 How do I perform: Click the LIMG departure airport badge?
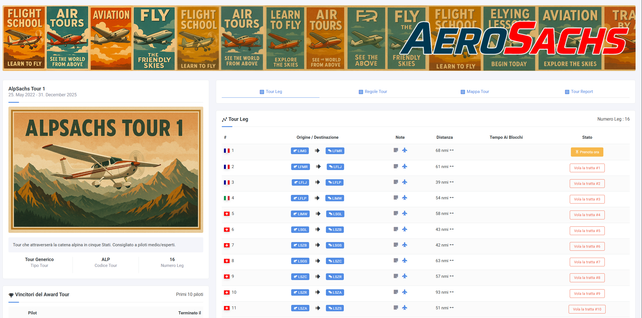300,151
